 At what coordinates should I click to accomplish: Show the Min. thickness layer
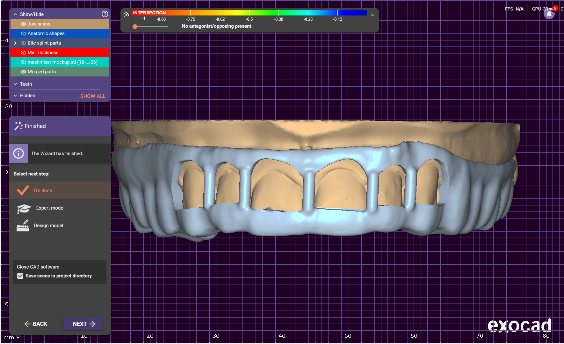(23, 53)
